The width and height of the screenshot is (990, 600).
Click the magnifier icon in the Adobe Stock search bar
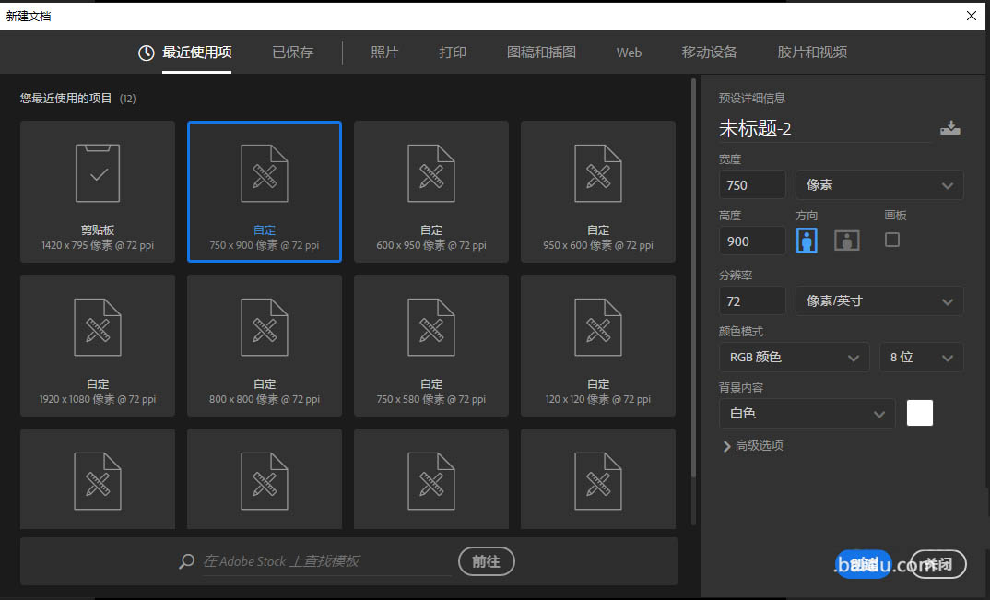(x=187, y=561)
